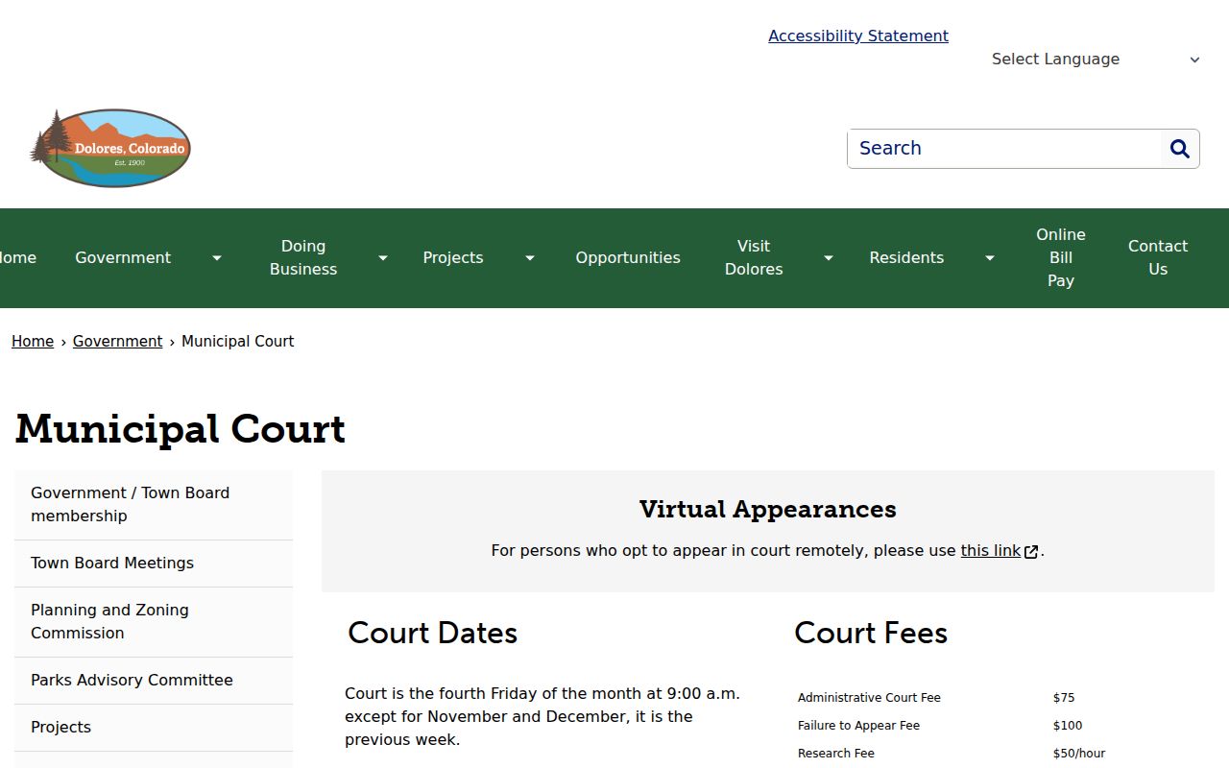Click the Municipal Court page title
The width and height of the screenshot is (1229, 768).
click(181, 429)
